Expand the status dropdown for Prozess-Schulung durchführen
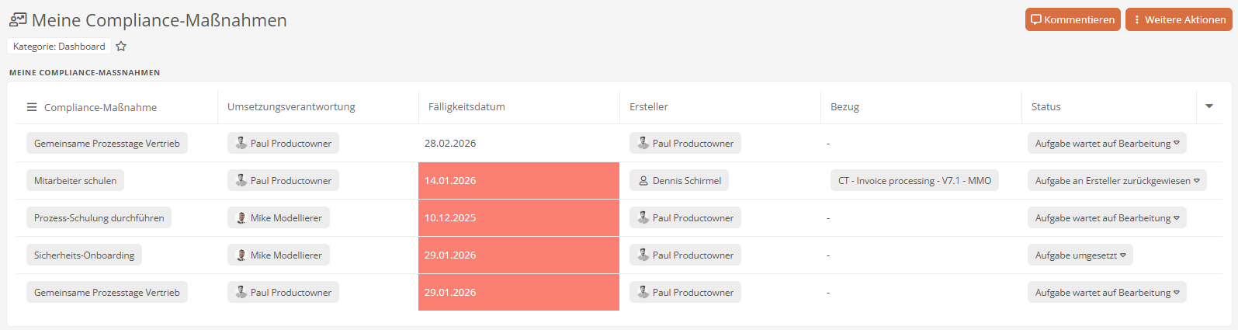Image resolution: width=1238 pixels, height=330 pixels. (1177, 218)
